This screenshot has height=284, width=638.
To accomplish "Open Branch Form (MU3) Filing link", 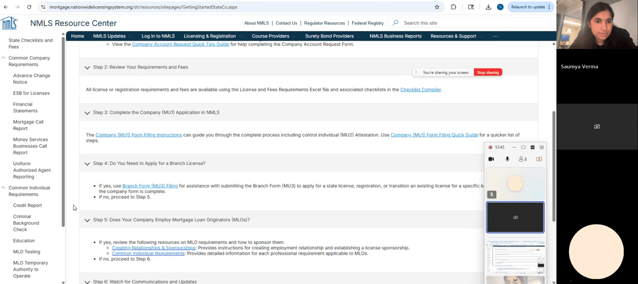I will point(150,186).
